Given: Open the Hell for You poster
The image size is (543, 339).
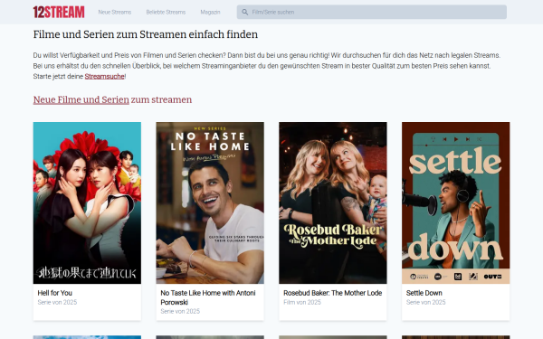Looking at the screenshot, I should (87, 202).
